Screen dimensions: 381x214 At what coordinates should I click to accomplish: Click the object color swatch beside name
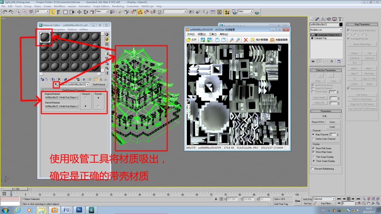click(341, 25)
